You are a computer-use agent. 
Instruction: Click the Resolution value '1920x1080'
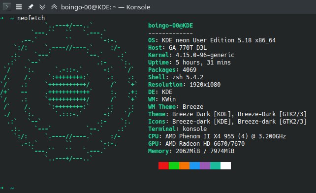click(x=205, y=85)
